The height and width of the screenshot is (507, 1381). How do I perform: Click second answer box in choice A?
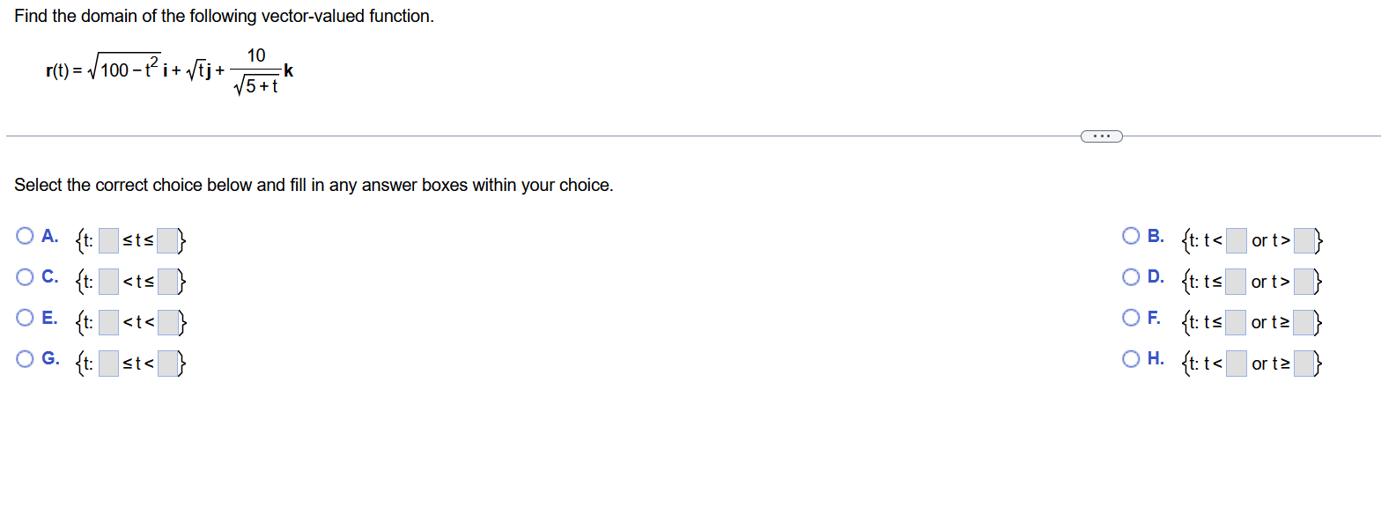[x=168, y=239]
